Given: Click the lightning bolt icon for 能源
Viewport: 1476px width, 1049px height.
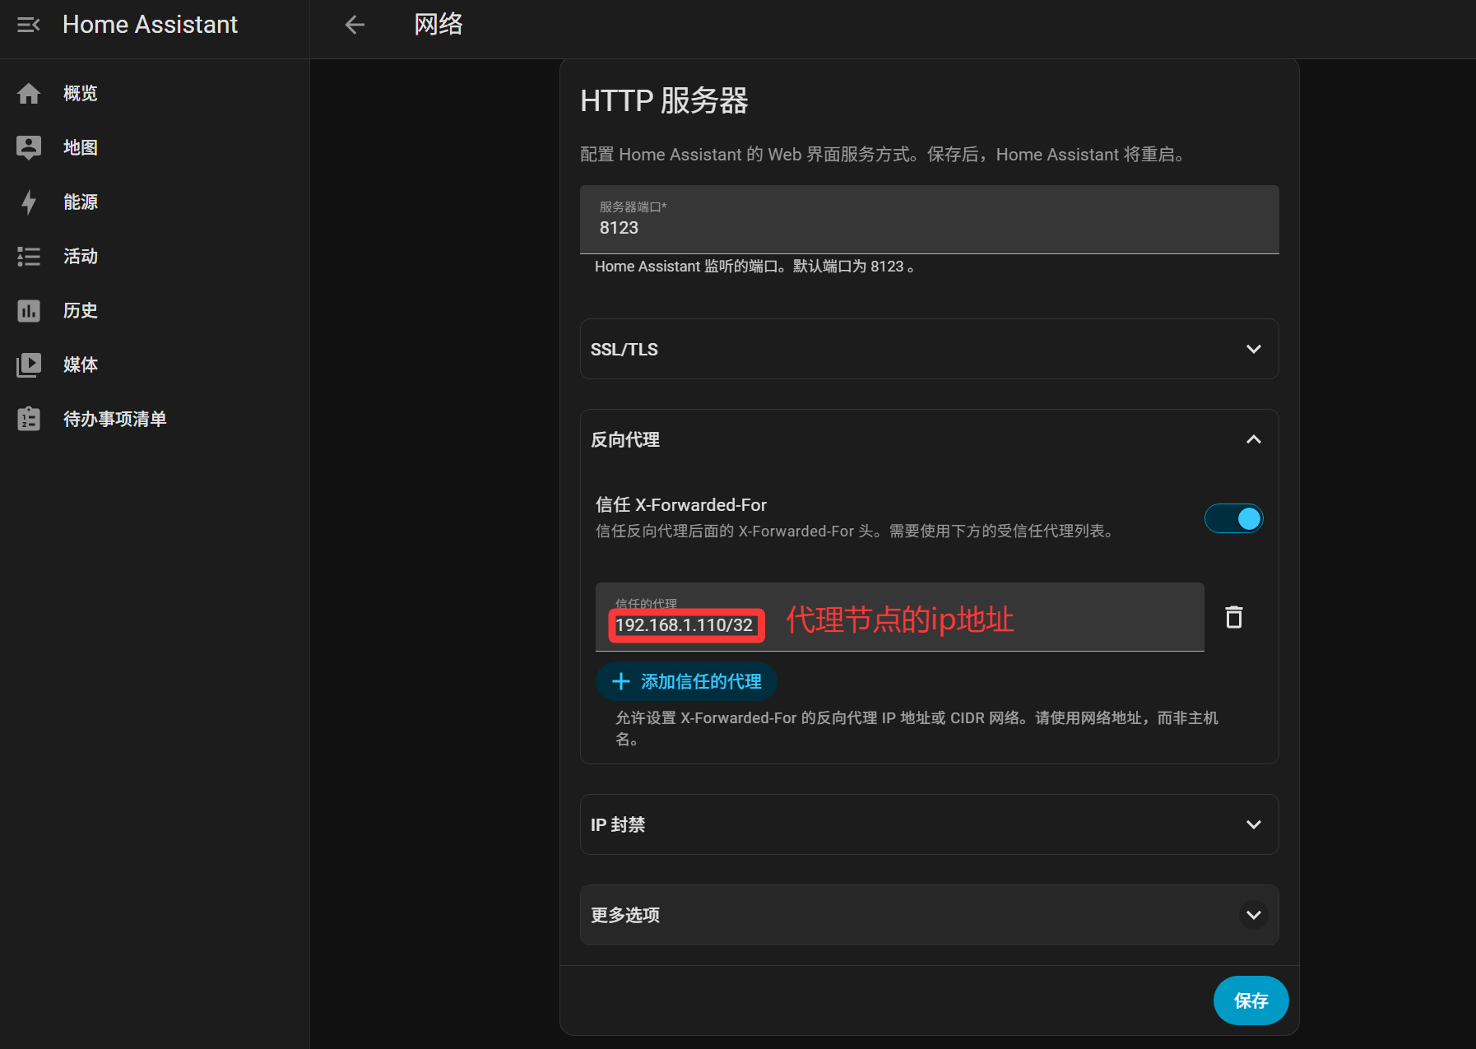Looking at the screenshot, I should click(29, 202).
